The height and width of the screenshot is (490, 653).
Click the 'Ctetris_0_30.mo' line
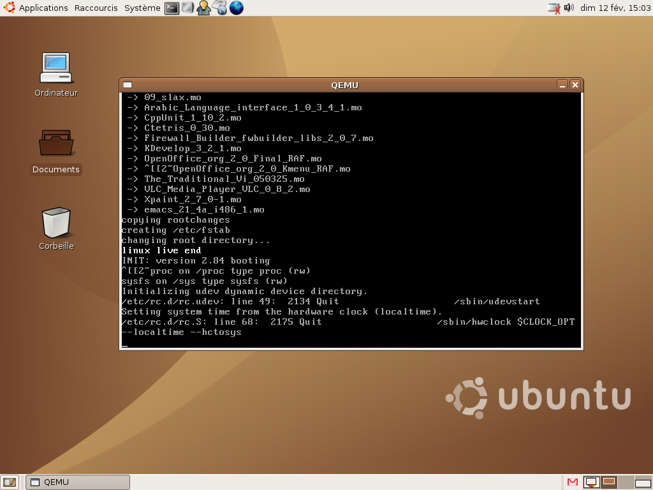pyautogui.click(x=187, y=128)
